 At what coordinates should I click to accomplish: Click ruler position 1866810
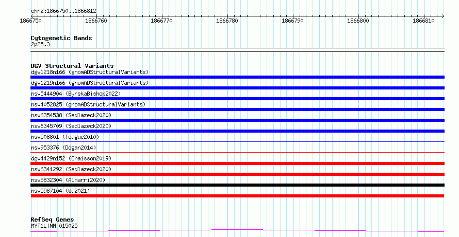(x=423, y=21)
